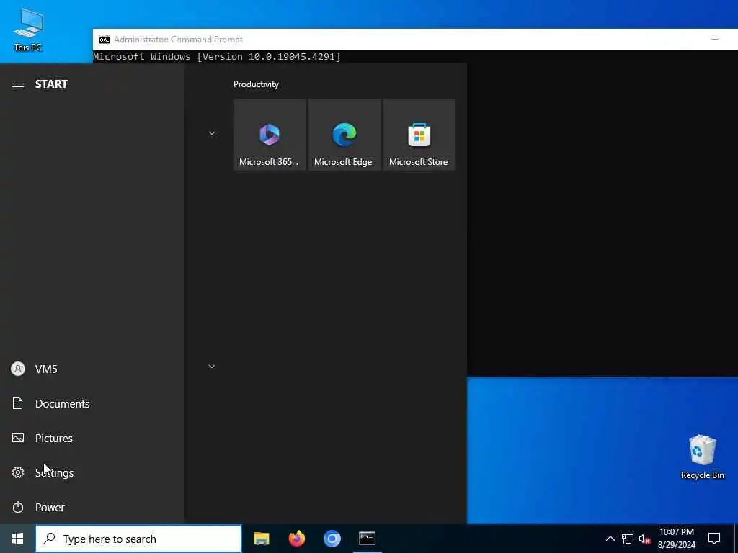Launch Microsoft Edge from Start tiles
Image resolution: width=738 pixels, height=553 pixels.
click(x=344, y=135)
